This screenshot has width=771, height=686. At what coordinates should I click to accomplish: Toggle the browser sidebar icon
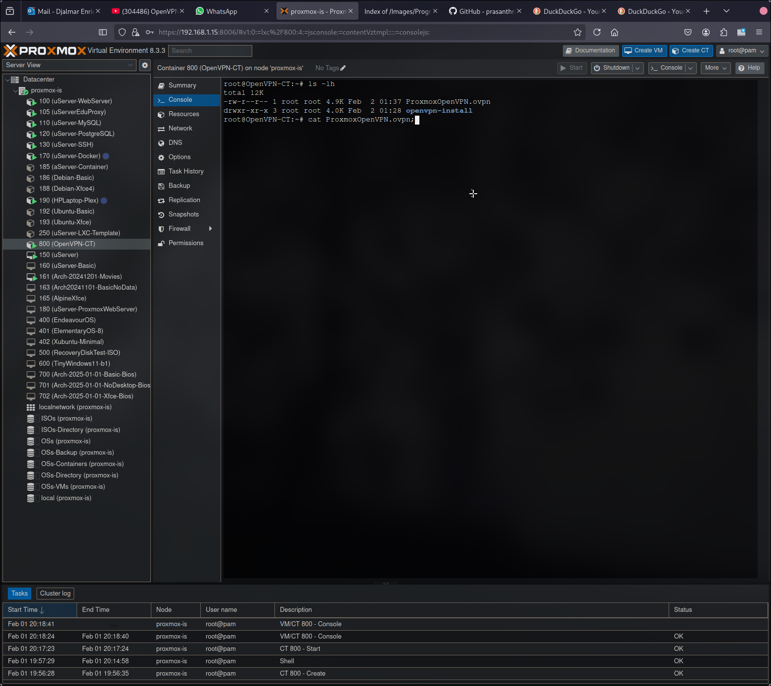[x=103, y=32]
